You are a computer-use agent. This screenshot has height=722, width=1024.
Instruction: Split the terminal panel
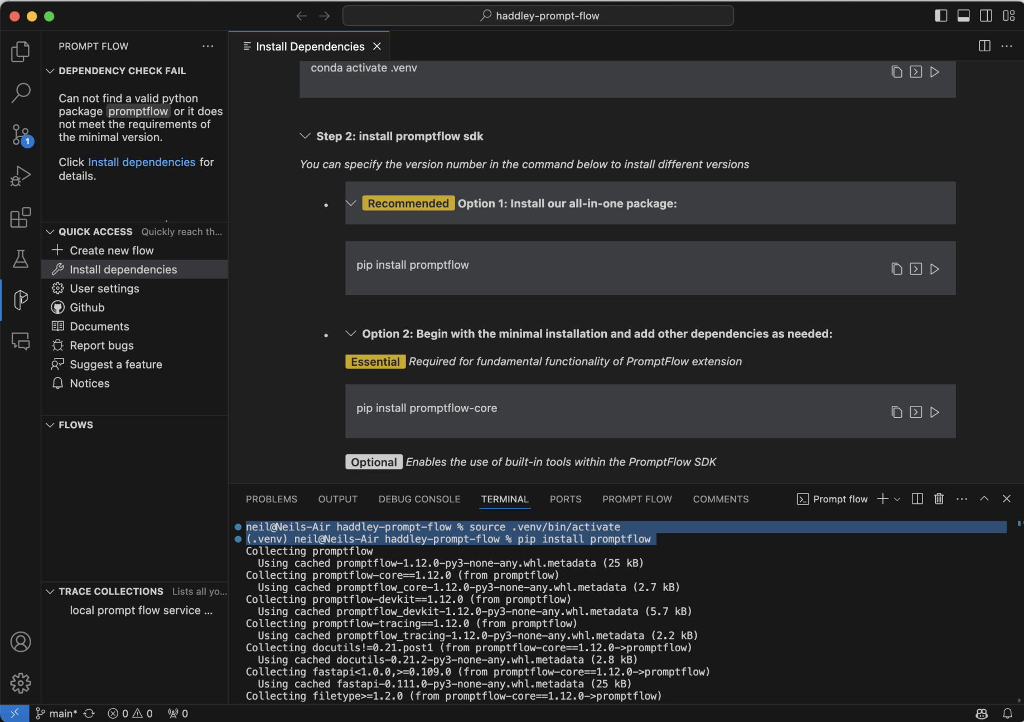click(x=917, y=499)
